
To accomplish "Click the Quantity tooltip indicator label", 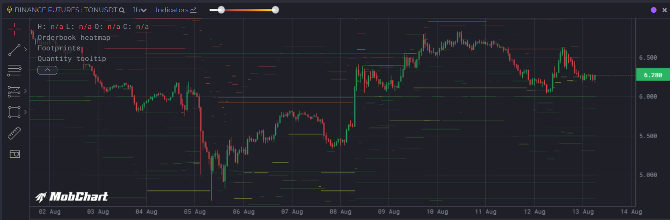I will pyautogui.click(x=72, y=59).
